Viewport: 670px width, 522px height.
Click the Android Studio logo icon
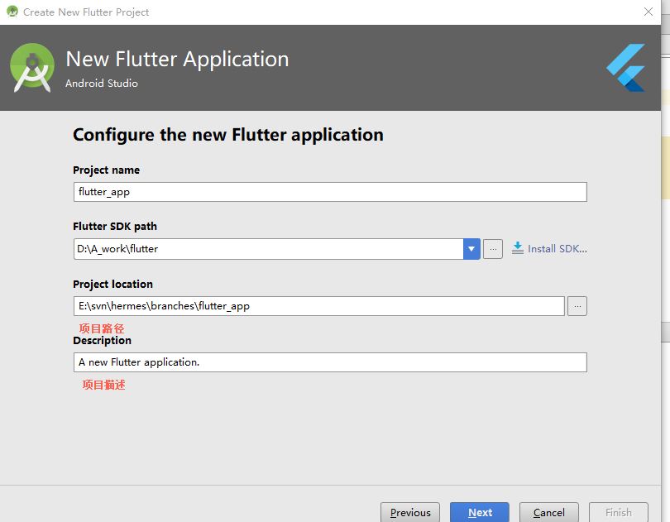(x=31, y=67)
